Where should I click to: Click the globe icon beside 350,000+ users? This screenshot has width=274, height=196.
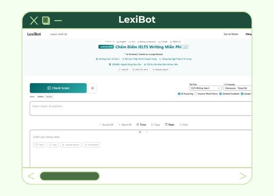(110, 64)
